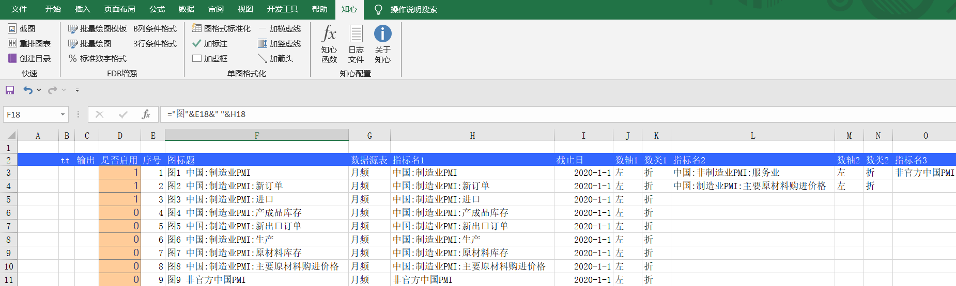Screen dimensions: 956x286
Task: Switch to the 页面布局 page layout tab
Action: tap(119, 9)
